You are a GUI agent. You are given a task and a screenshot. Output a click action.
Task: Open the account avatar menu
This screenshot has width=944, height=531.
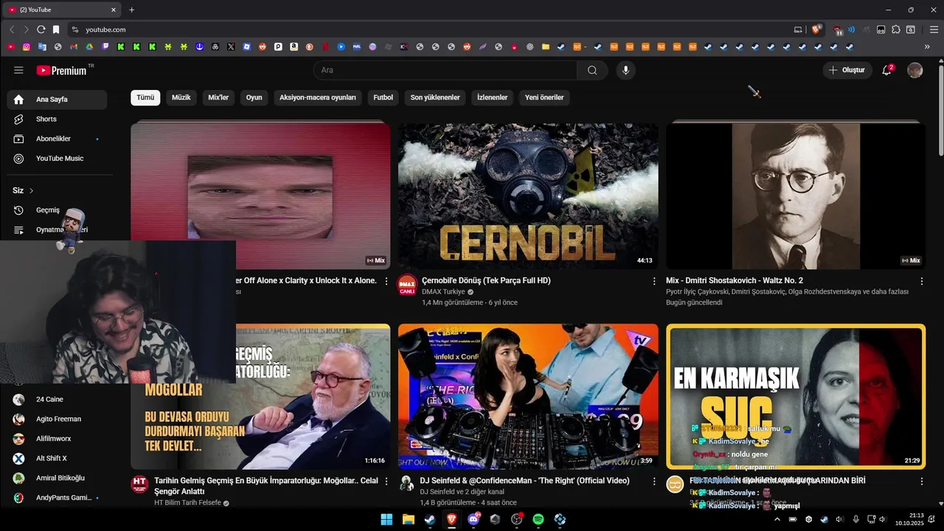[x=914, y=70]
